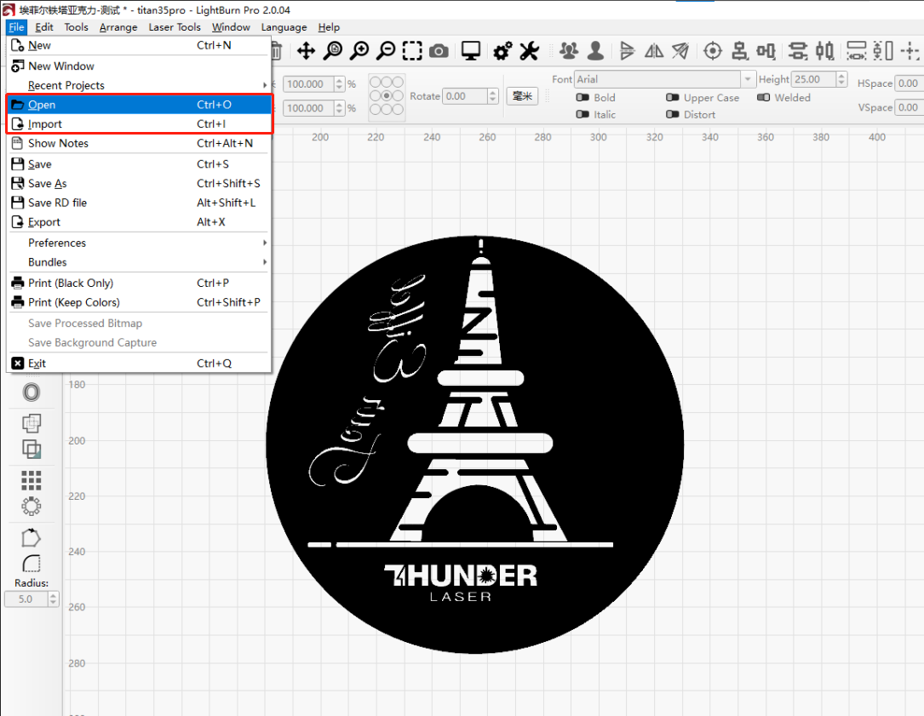Choose Import from the File menu
This screenshot has width=924, height=716.
pyautogui.click(x=45, y=124)
